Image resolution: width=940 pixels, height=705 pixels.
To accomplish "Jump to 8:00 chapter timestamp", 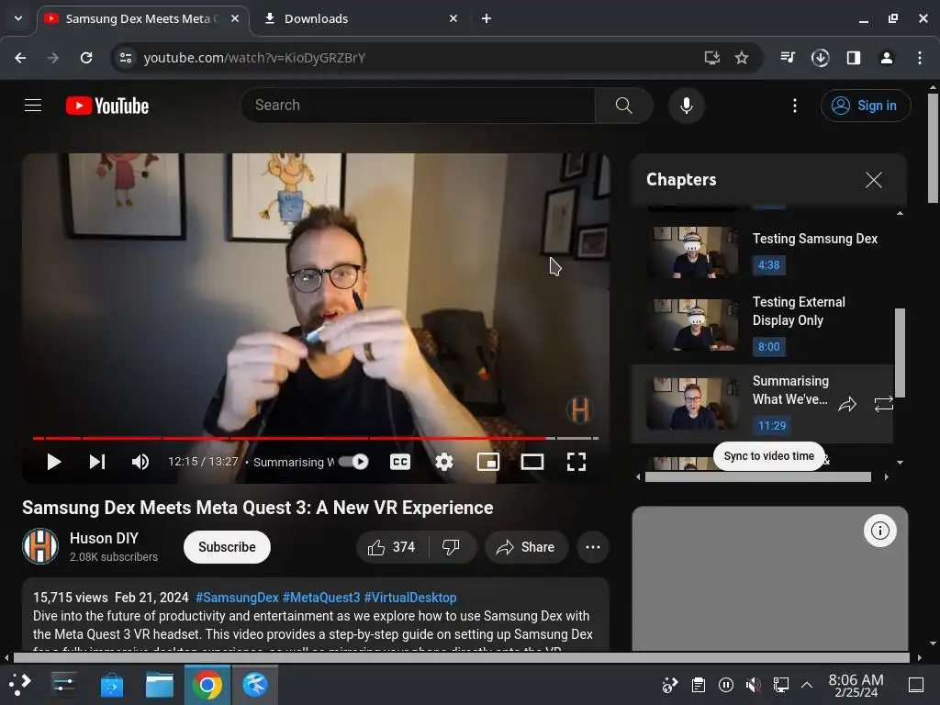I will [768, 346].
